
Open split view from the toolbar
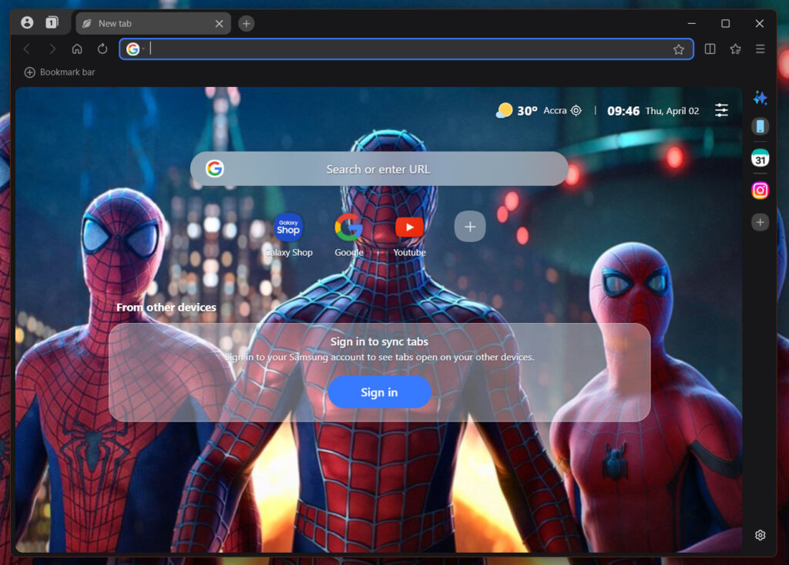[x=710, y=49]
